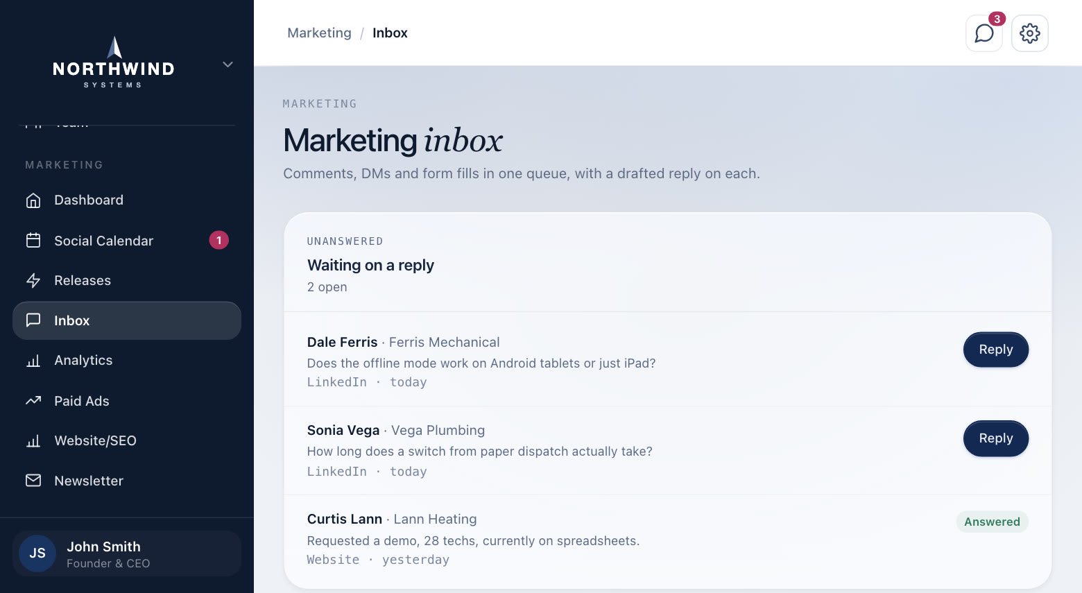This screenshot has width=1082, height=593.
Task: Reply to Dale Ferris message
Action: coord(996,350)
